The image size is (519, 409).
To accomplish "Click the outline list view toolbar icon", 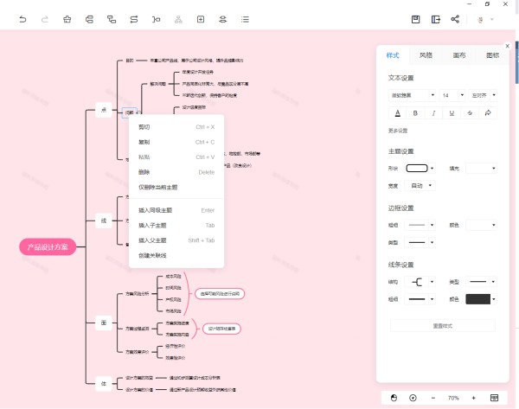I will coord(245,20).
